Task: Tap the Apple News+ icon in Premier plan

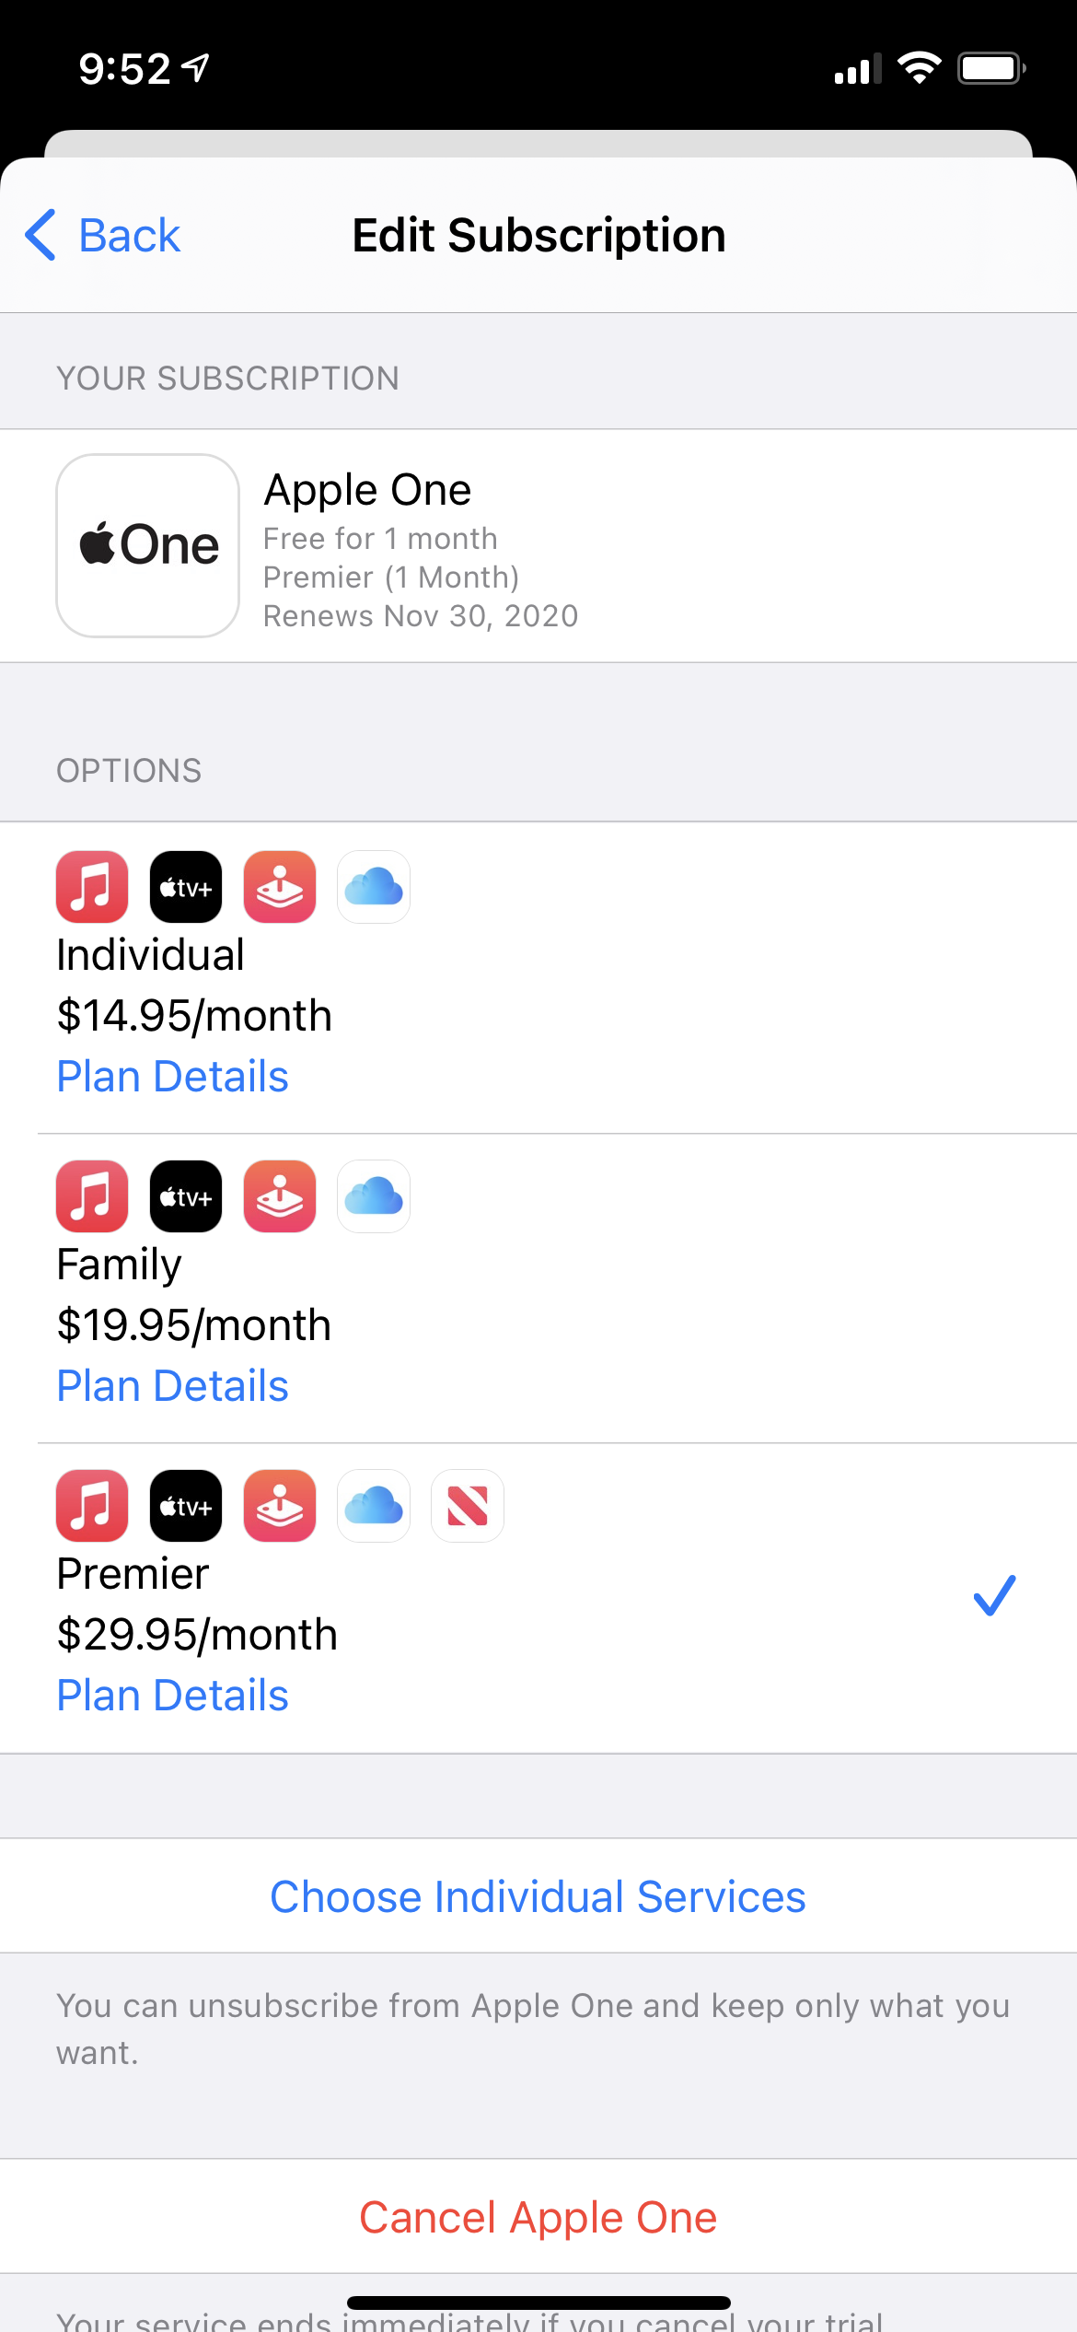Action: (468, 1506)
